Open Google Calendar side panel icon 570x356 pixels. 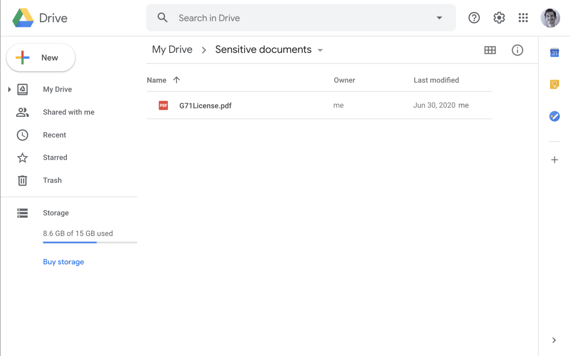(x=554, y=53)
